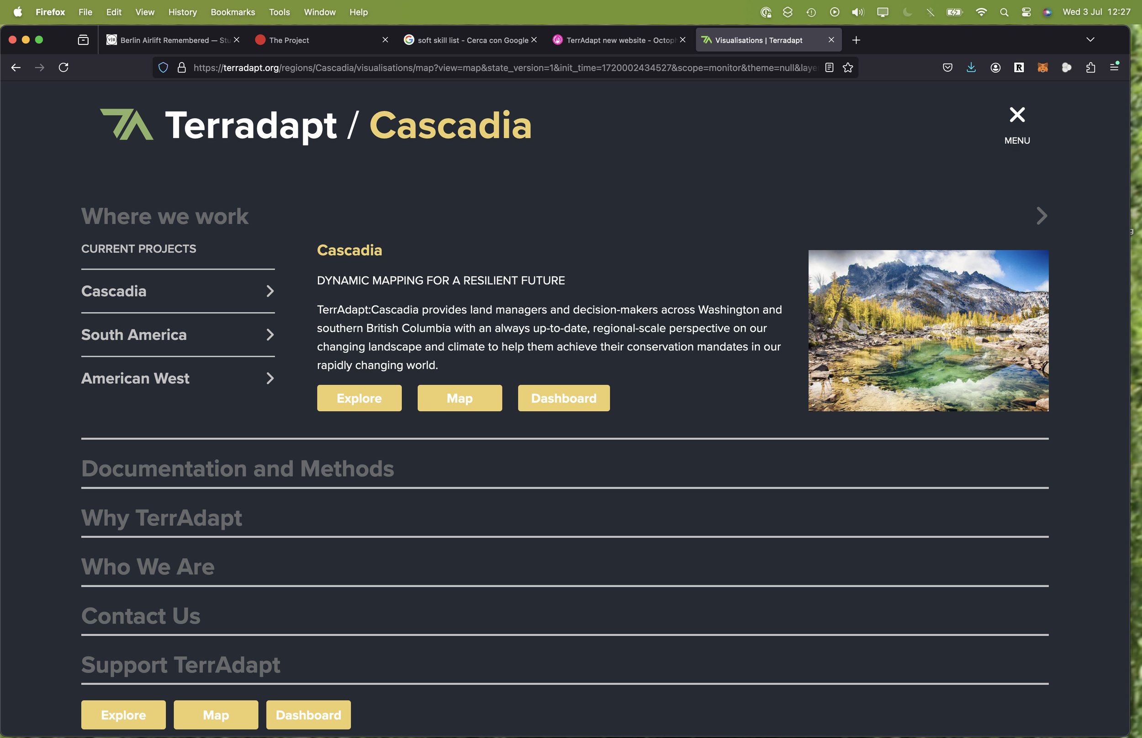
Task: Open the MetaMask fox extension icon
Action: (x=1042, y=68)
